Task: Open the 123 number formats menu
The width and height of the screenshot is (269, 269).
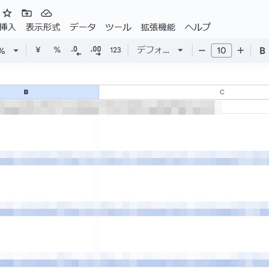Action: [115, 50]
